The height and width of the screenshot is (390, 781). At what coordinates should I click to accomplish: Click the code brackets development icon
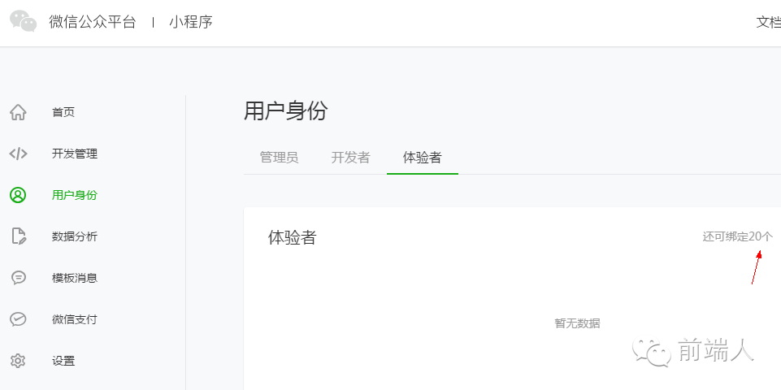pyautogui.click(x=18, y=154)
